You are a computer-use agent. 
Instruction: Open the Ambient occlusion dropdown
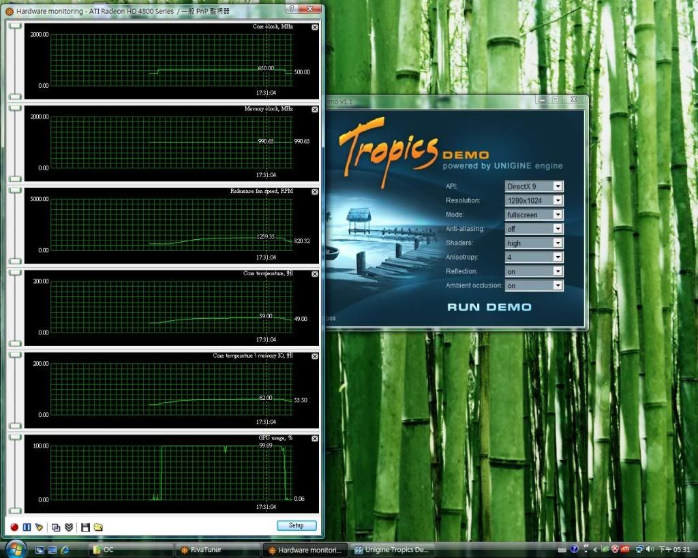(534, 285)
